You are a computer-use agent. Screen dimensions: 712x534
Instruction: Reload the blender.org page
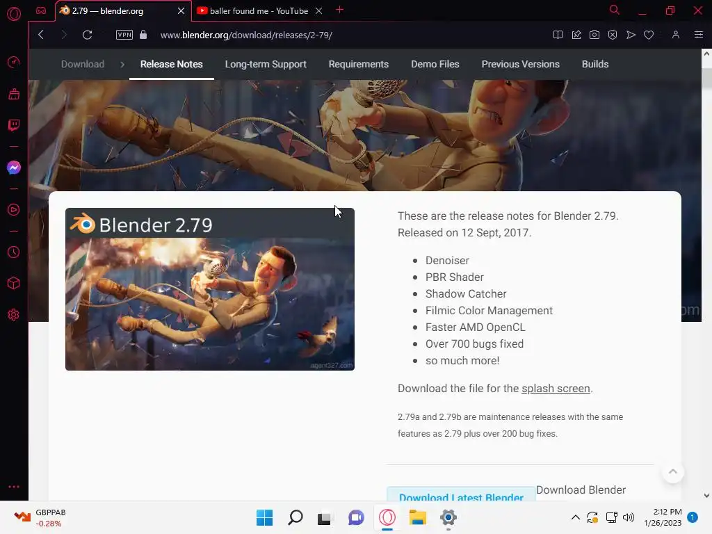[x=87, y=35]
